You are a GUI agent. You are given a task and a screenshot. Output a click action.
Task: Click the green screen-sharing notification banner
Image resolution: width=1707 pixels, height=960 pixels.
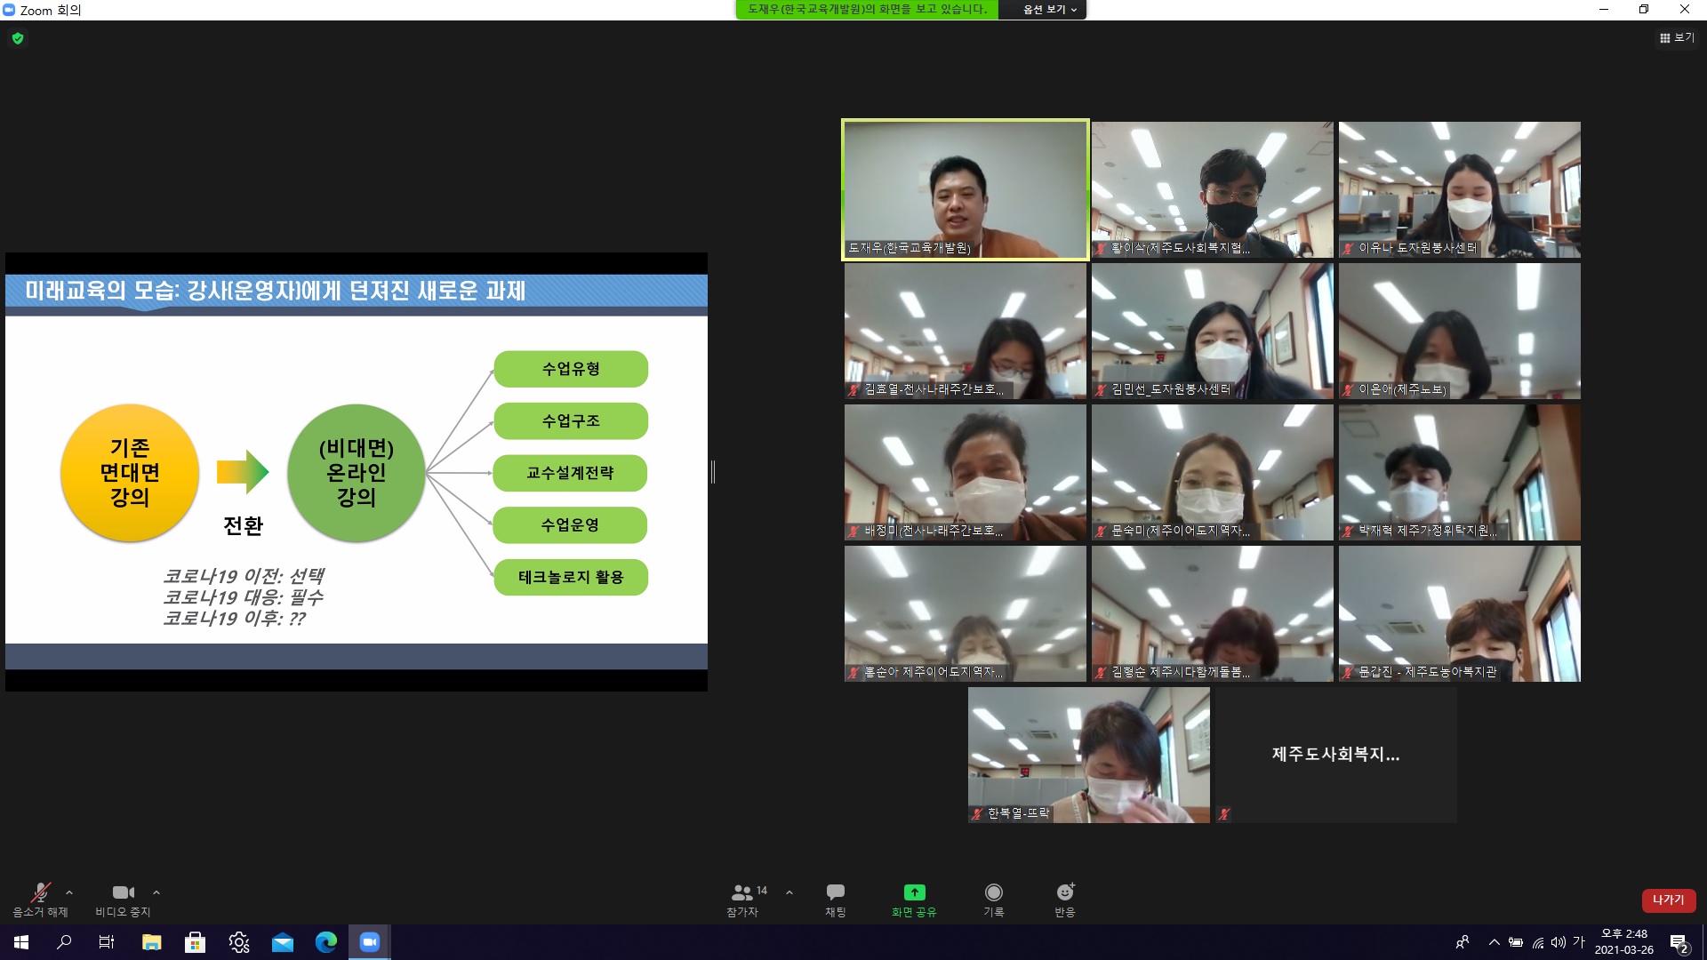click(867, 10)
